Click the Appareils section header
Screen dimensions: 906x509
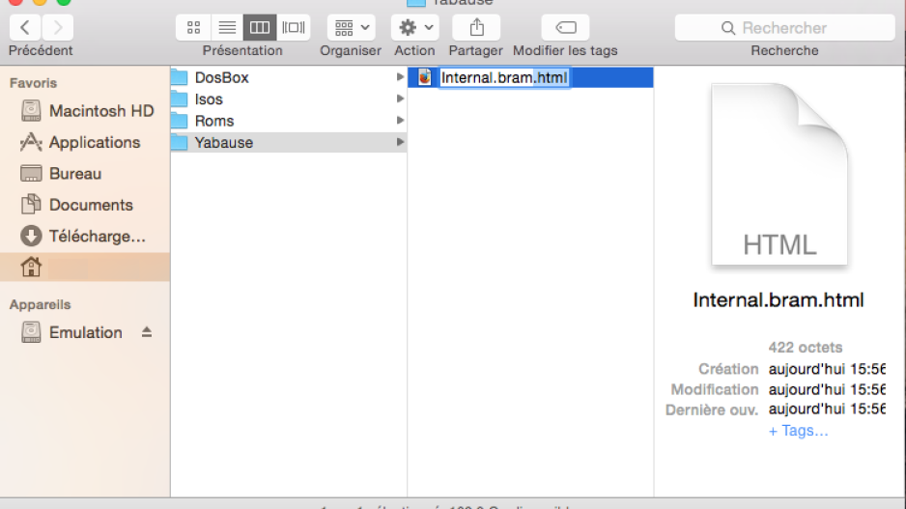pos(40,304)
